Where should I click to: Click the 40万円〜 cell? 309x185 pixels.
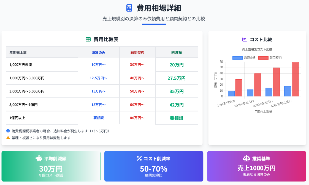coord(137,78)
